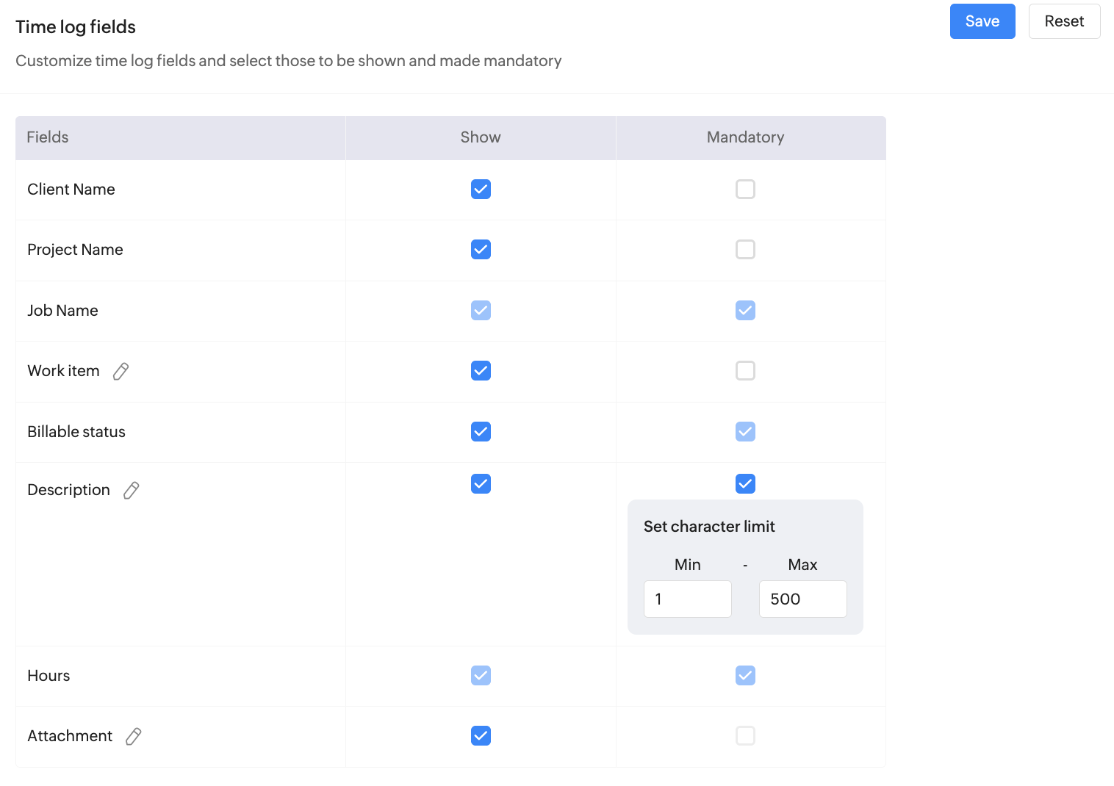Click the Job Name mandatory checkbox
This screenshot has width=1114, height=786.
coord(745,311)
